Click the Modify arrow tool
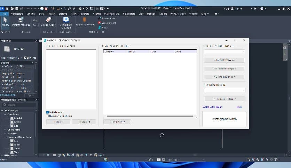This screenshot has width=291, height=168. (x=6, y=20)
